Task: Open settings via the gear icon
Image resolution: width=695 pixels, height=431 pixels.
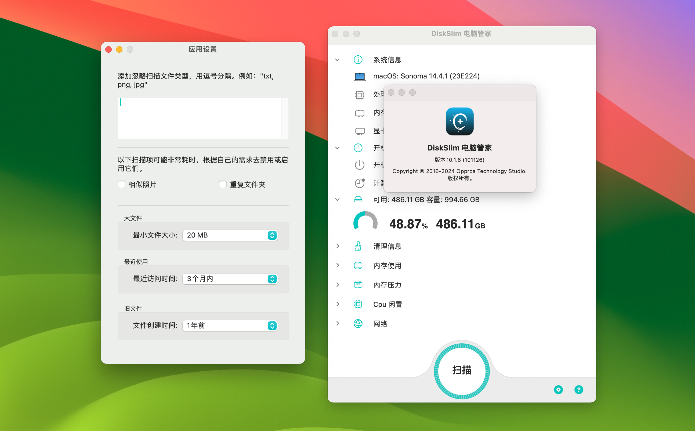Action: (558, 390)
